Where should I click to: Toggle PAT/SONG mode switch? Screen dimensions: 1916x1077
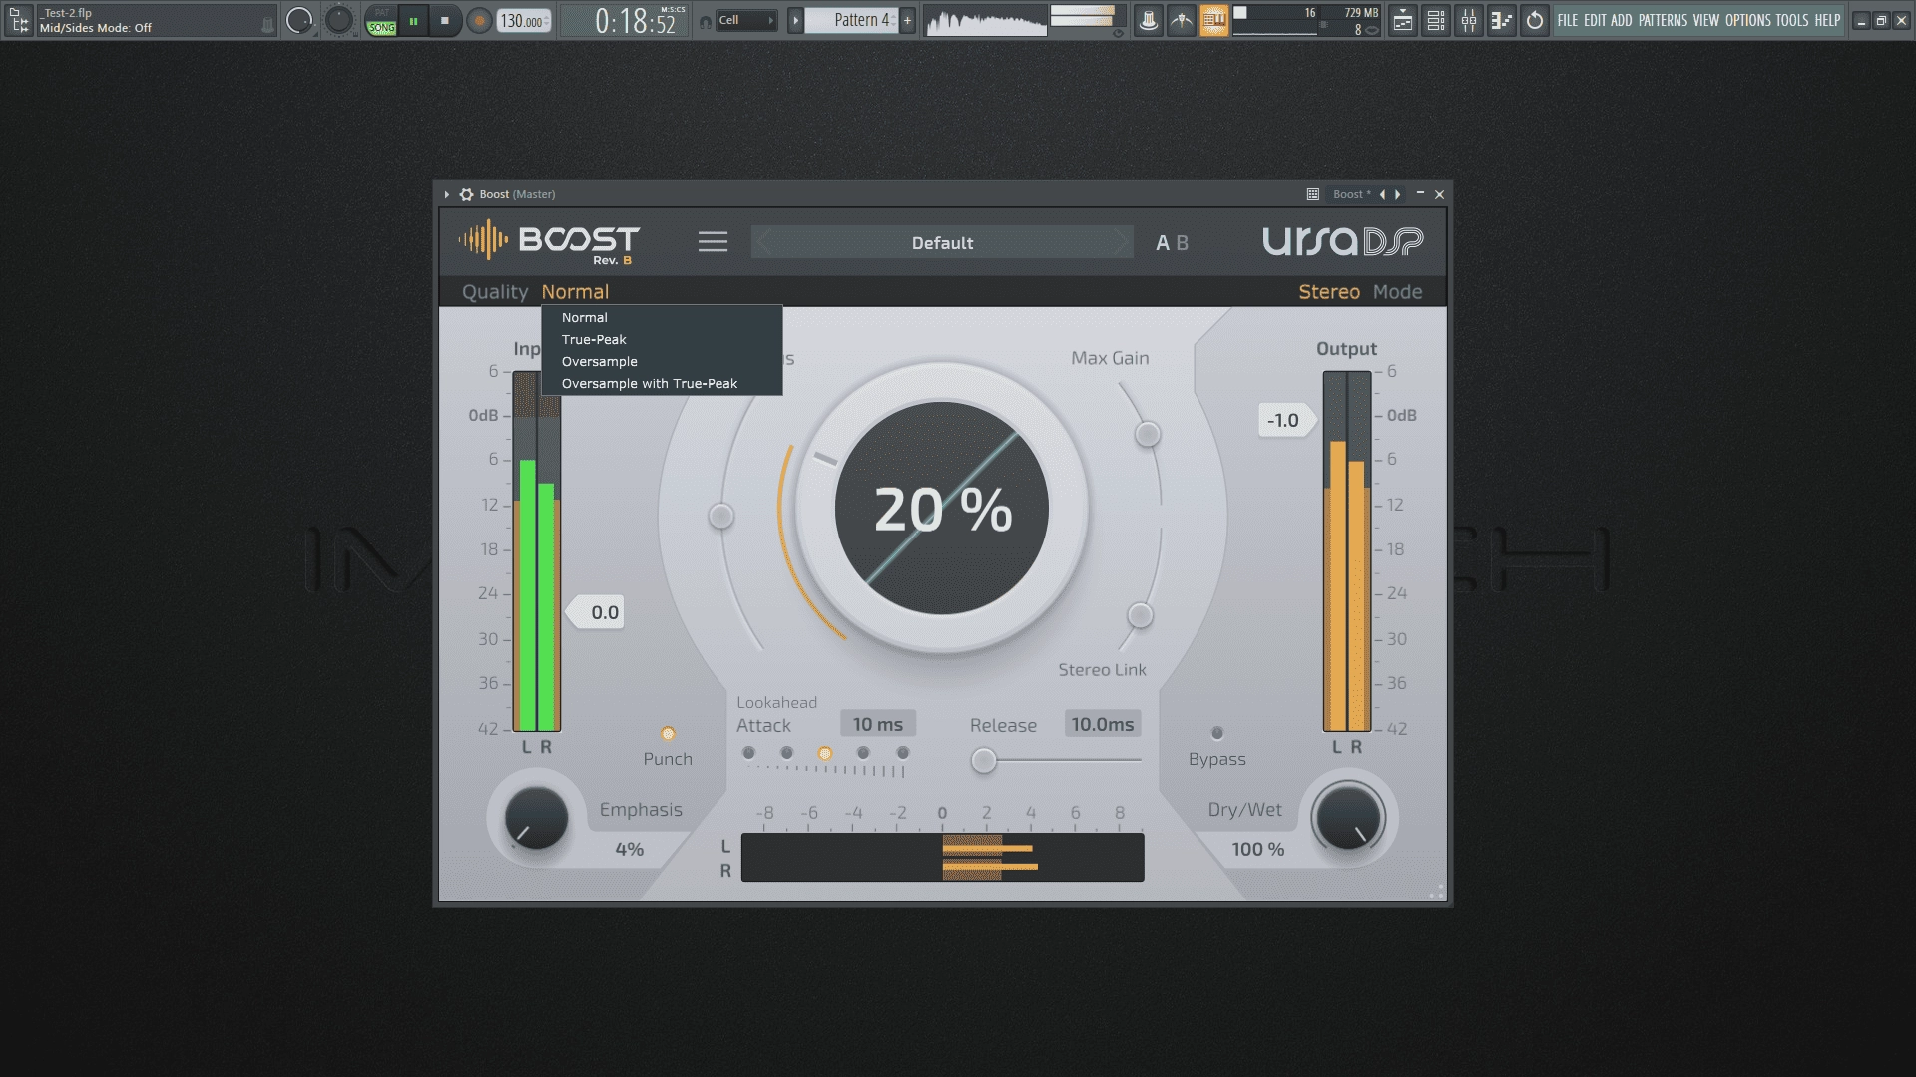(x=381, y=20)
